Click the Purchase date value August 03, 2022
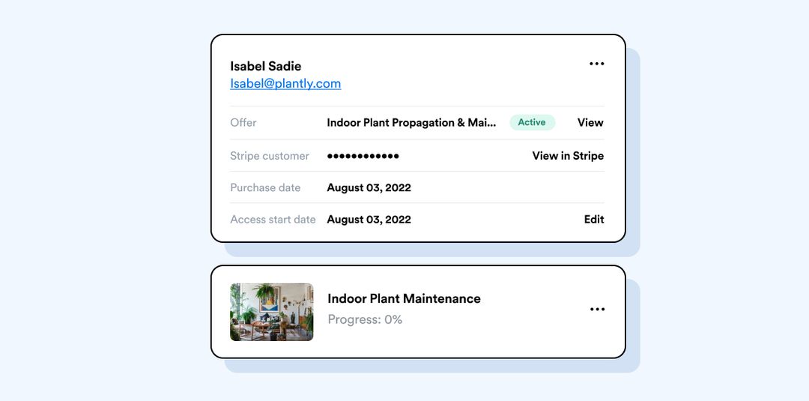 tap(369, 187)
